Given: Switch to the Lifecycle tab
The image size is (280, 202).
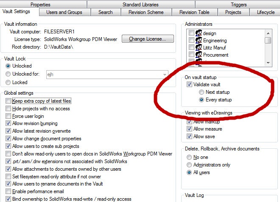Looking at the screenshot, I should (266, 12).
